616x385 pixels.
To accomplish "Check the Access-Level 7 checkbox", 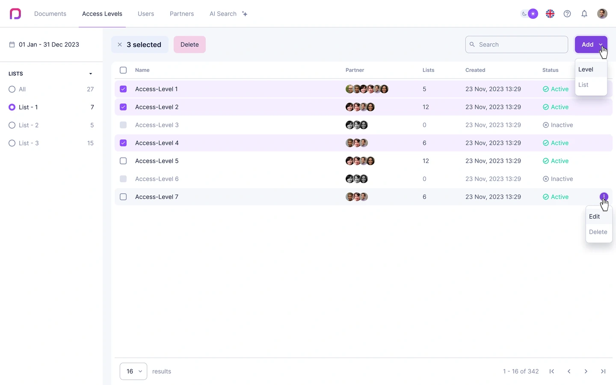I will click(x=123, y=197).
